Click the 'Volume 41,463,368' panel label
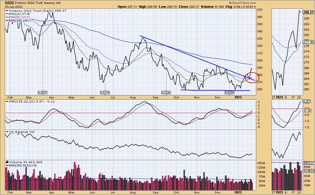Image resolution: width=315 pixels, height=195 pixels. (x=25, y=162)
